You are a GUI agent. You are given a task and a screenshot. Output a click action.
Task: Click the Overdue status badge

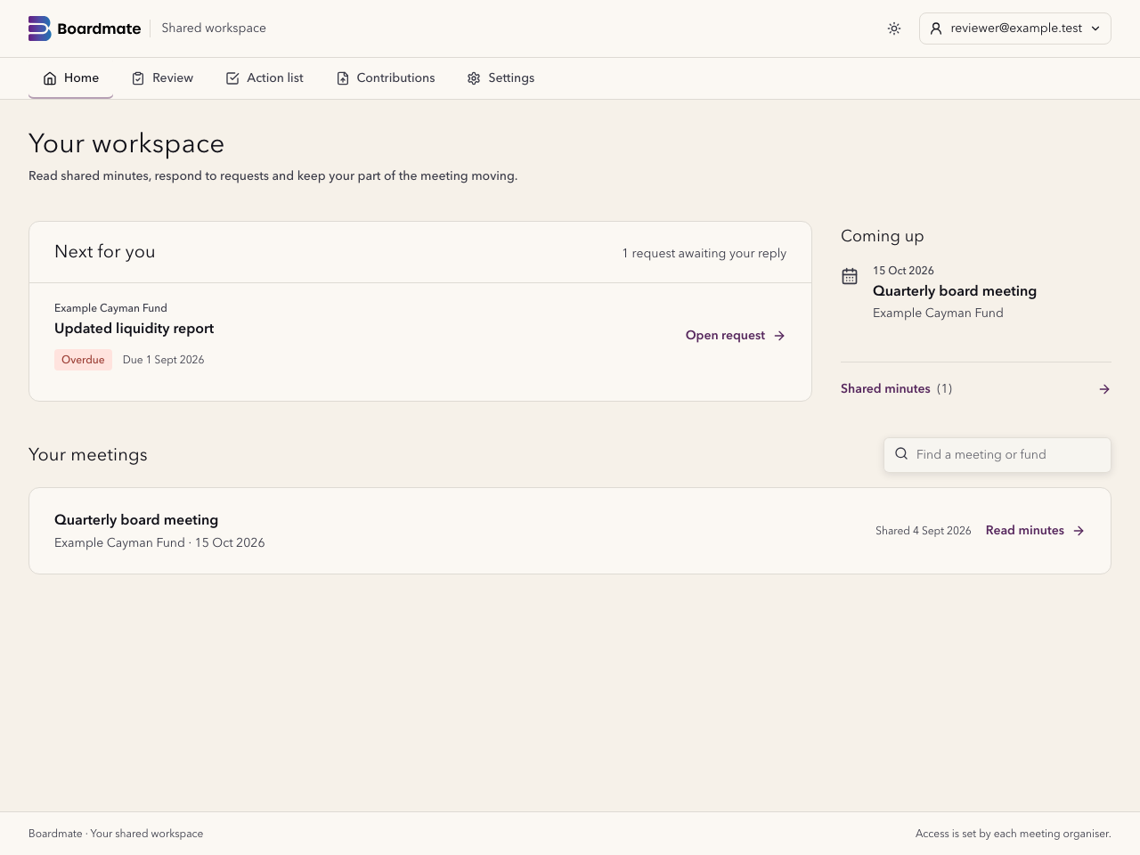(83, 360)
